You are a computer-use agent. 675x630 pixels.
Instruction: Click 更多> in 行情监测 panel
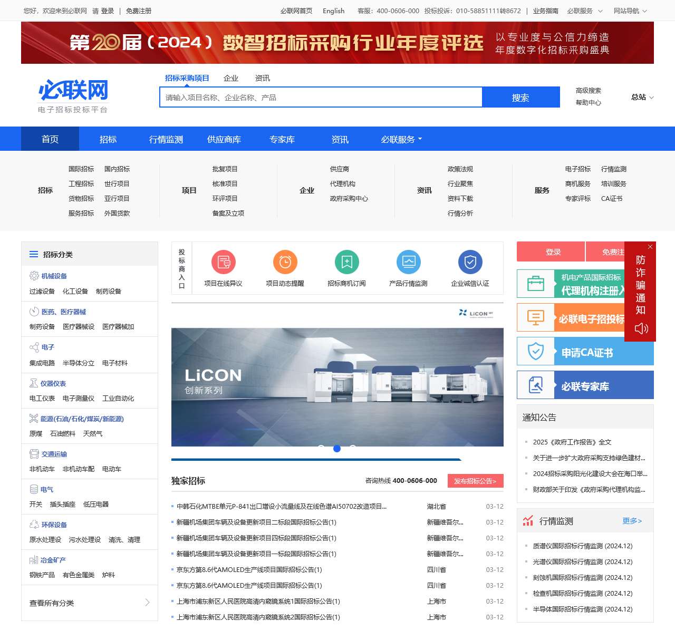click(x=632, y=521)
